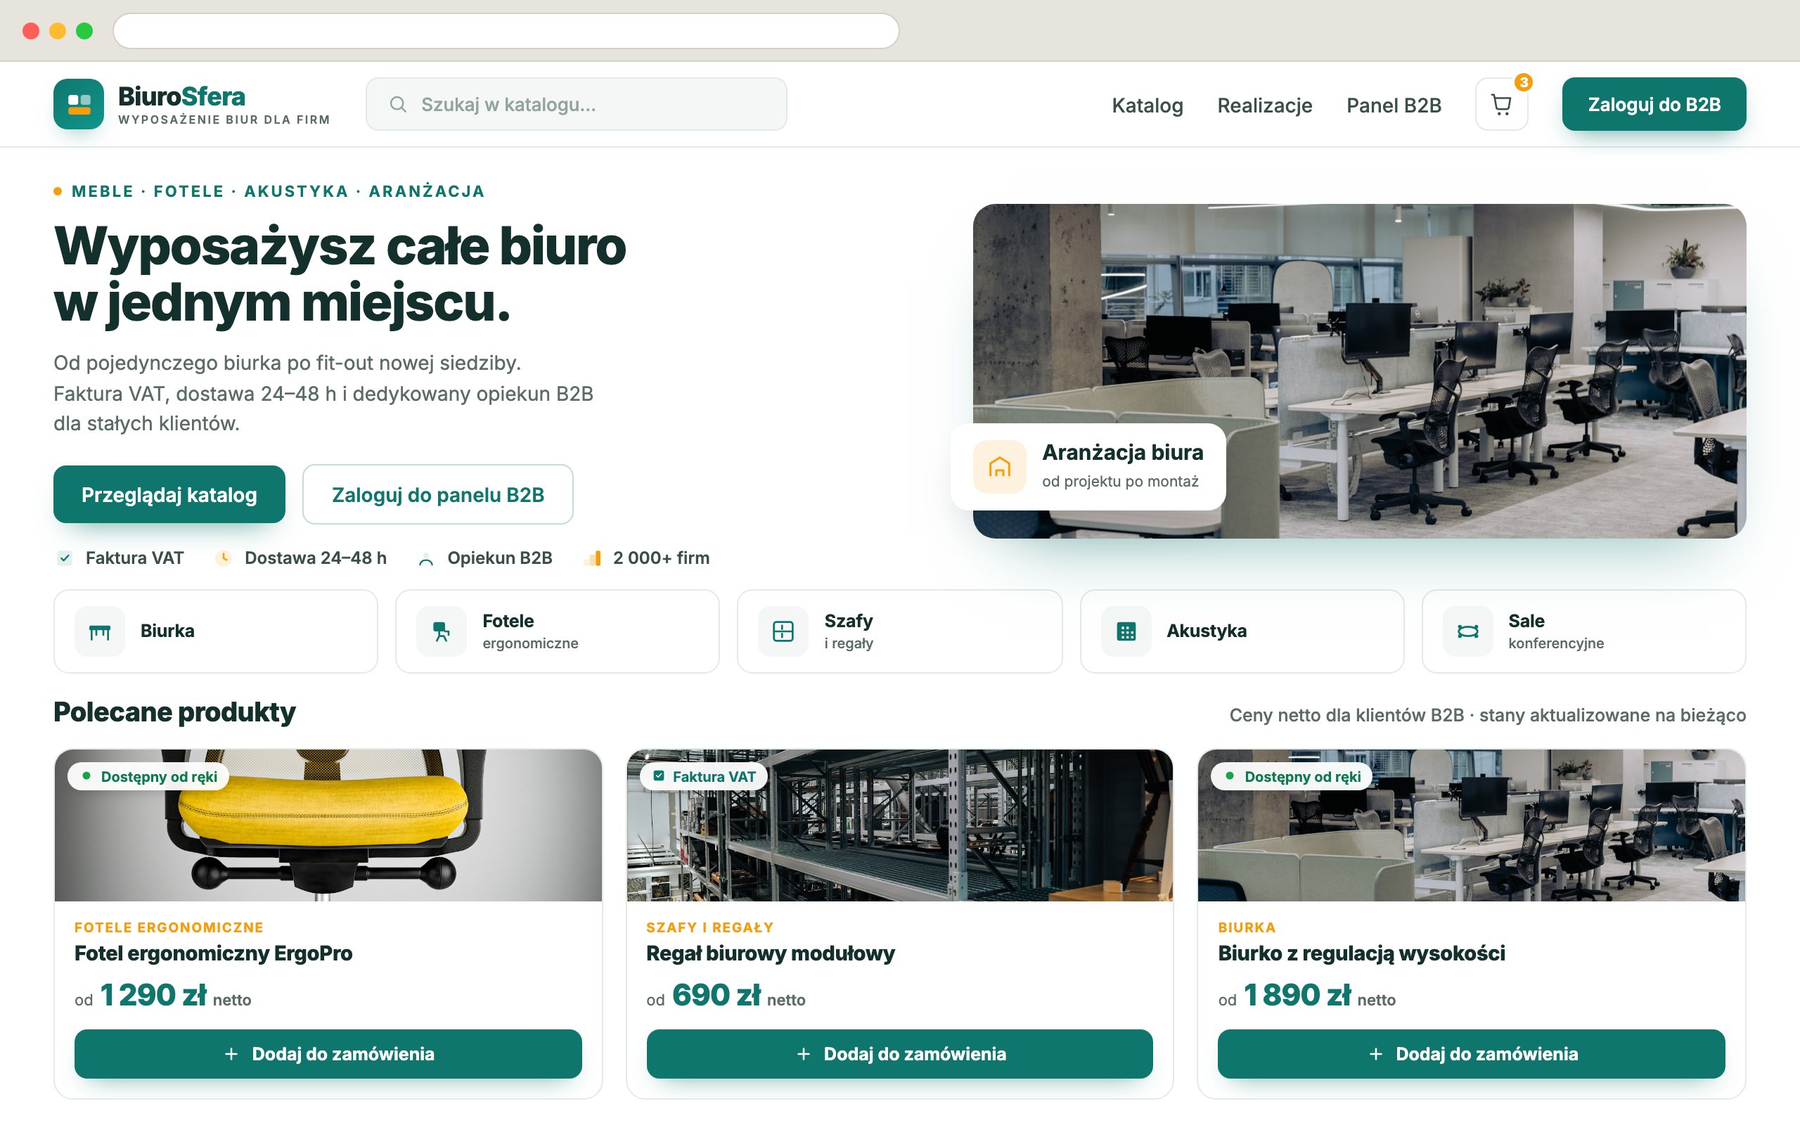Viewport: 1800px width, 1125px height.
Task: Click Dostępny od ręki badge on ErgoPro
Action: (x=148, y=776)
